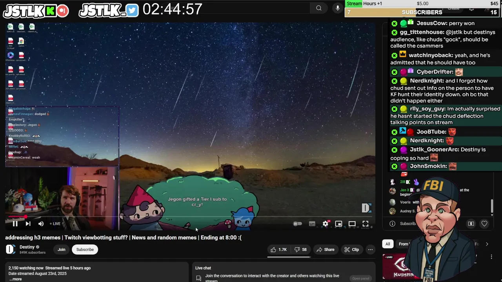This screenshot has width=502, height=282.
Task: Click the heart reaction icon in chat
Action: (484, 224)
